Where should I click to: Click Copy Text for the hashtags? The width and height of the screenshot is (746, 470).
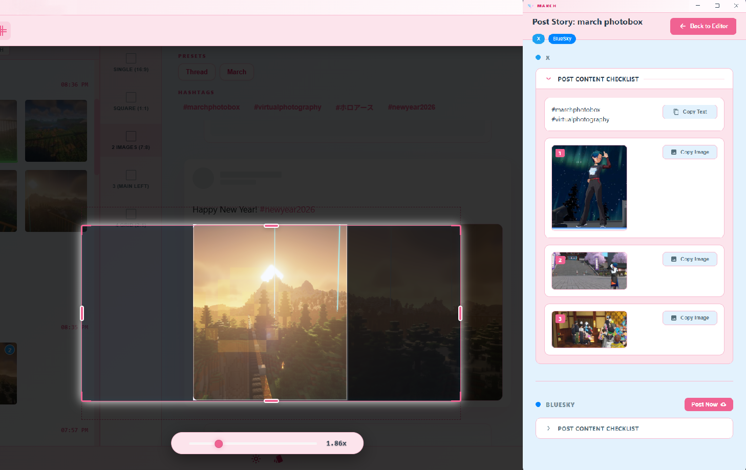point(690,112)
